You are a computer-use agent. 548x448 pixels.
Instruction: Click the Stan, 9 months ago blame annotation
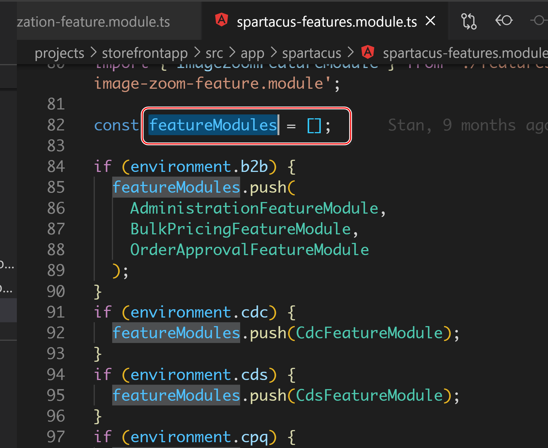(x=467, y=125)
